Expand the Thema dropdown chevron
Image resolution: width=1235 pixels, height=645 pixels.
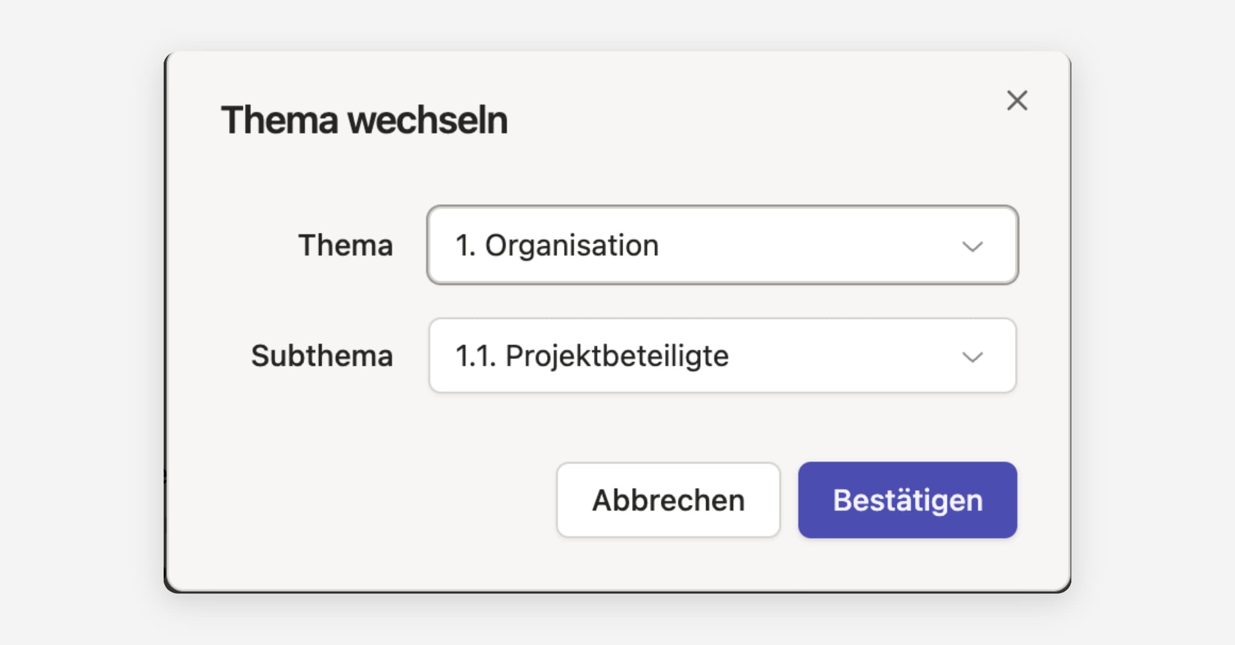tap(972, 246)
